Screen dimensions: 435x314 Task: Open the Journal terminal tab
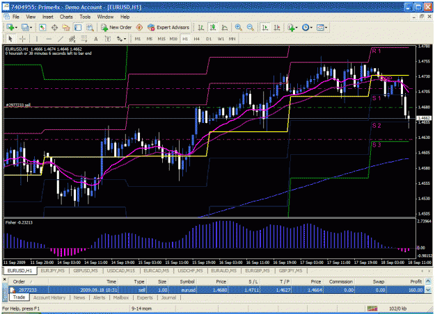pyautogui.click(x=168, y=297)
